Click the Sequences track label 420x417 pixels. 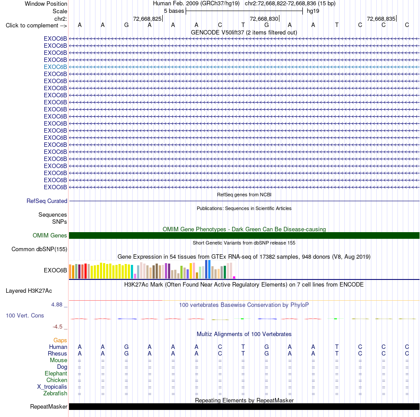[53, 214]
